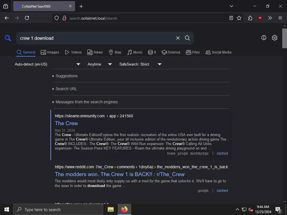Open The modders won reddit result title

coord(120,174)
